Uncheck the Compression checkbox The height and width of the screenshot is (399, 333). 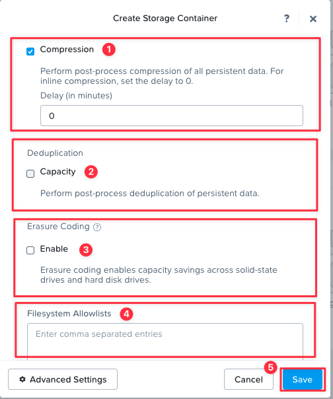pyautogui.click(x=30, y=52)
